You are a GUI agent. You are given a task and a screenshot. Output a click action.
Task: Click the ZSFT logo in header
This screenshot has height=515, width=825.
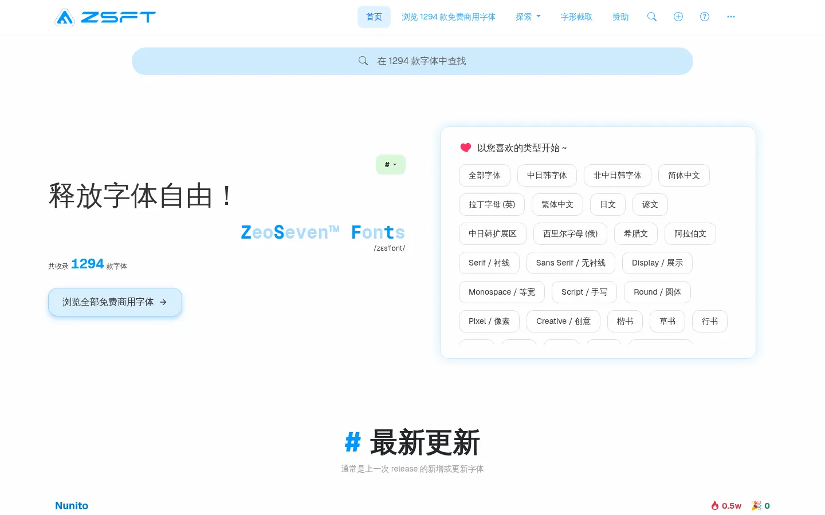point(105,17)
